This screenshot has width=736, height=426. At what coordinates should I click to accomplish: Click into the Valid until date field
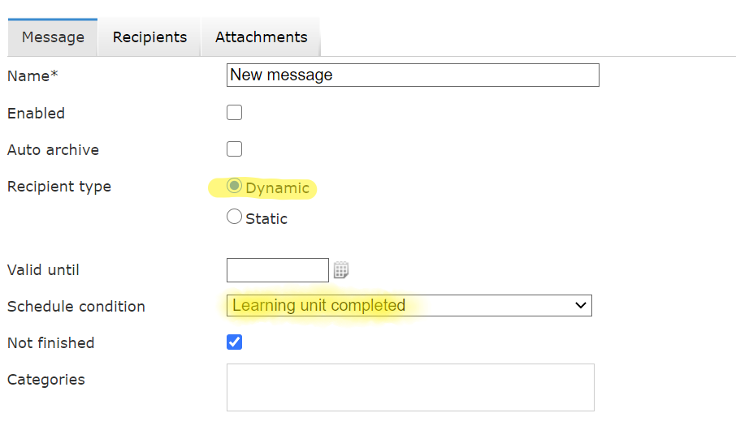click(x=277, y=270)
